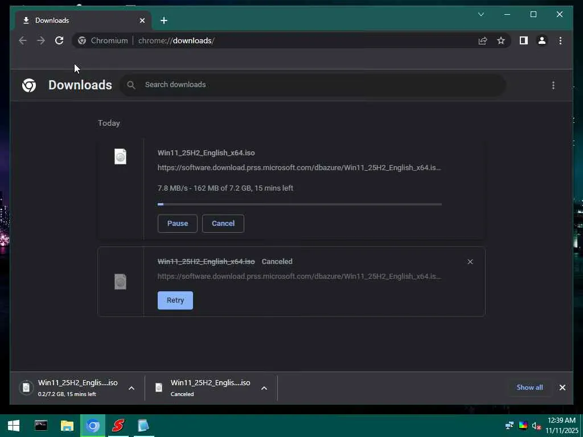Click the Chromium taskbar icon
Image resolution: width=583 pixels, height=437 pixels.
click(93, 426)
